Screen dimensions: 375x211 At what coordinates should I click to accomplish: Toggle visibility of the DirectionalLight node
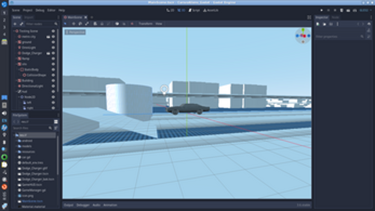(x=53, y=86)
